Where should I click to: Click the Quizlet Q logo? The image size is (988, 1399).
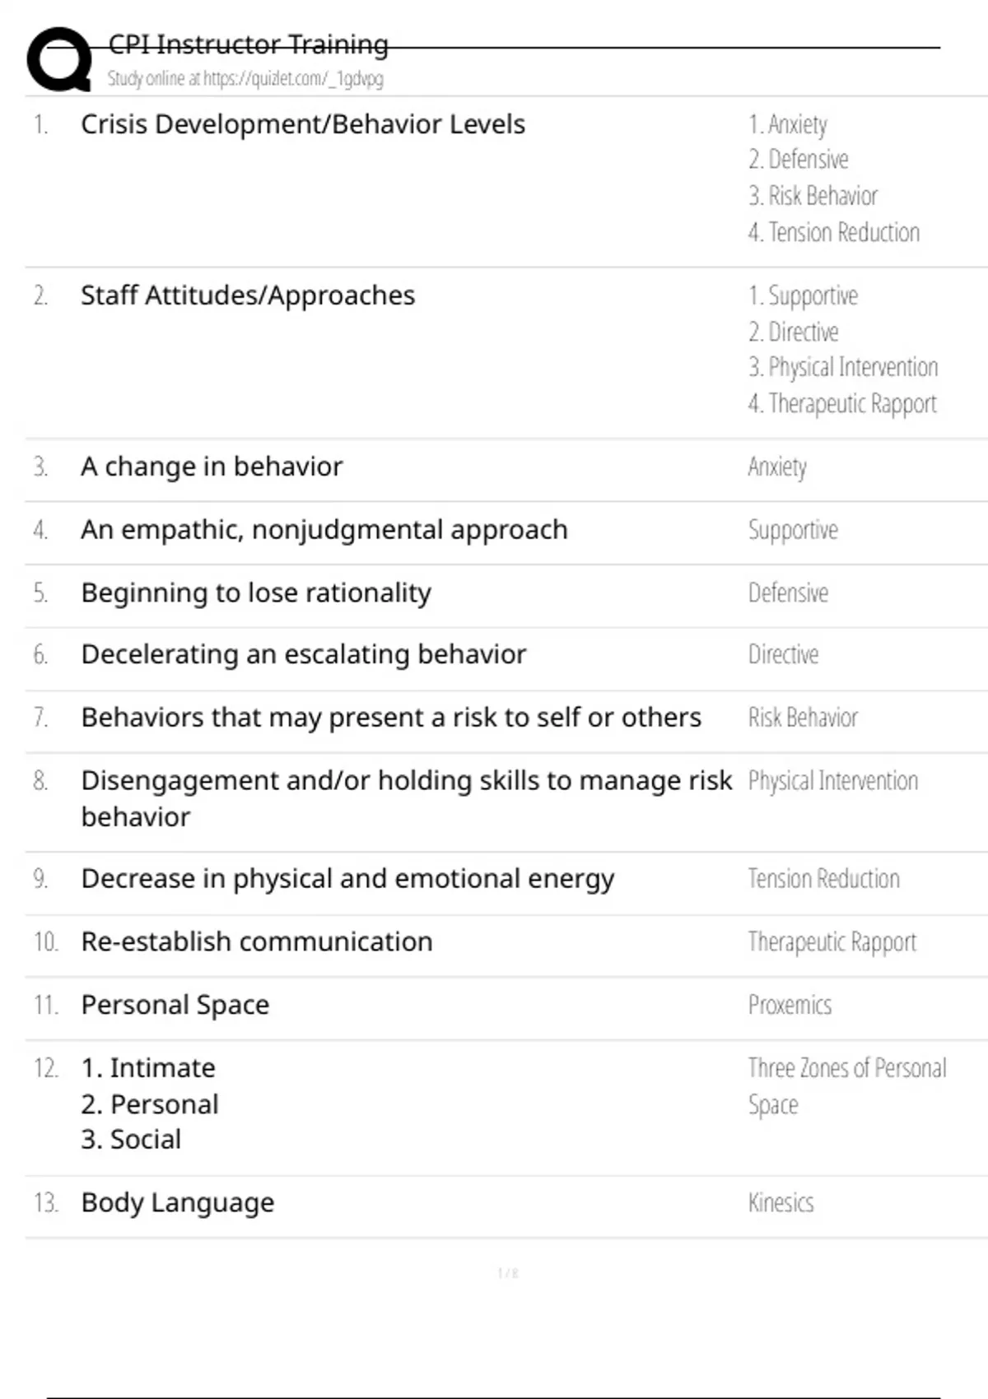pos(59,59)
